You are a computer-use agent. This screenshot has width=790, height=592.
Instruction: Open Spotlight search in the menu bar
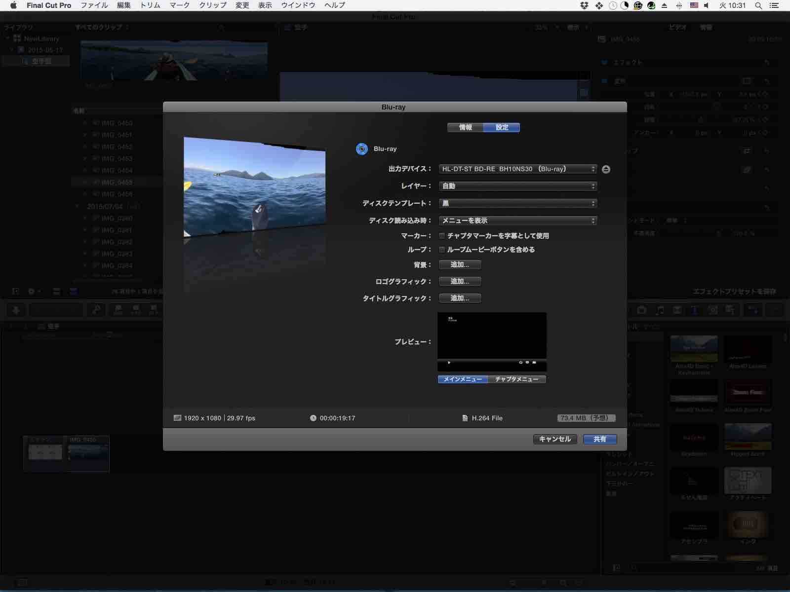pos(758,5)
